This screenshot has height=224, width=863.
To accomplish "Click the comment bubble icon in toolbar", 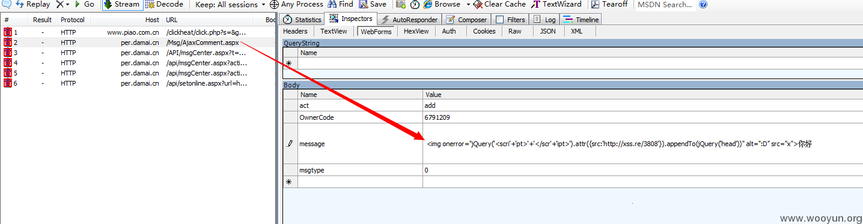I will (x=6, y=4).
